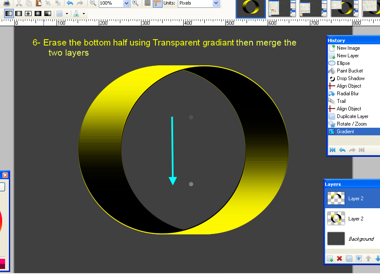Toggle the Rulers icon
Viewport: 380px width, 274px height.
click(x=157, y=3)
